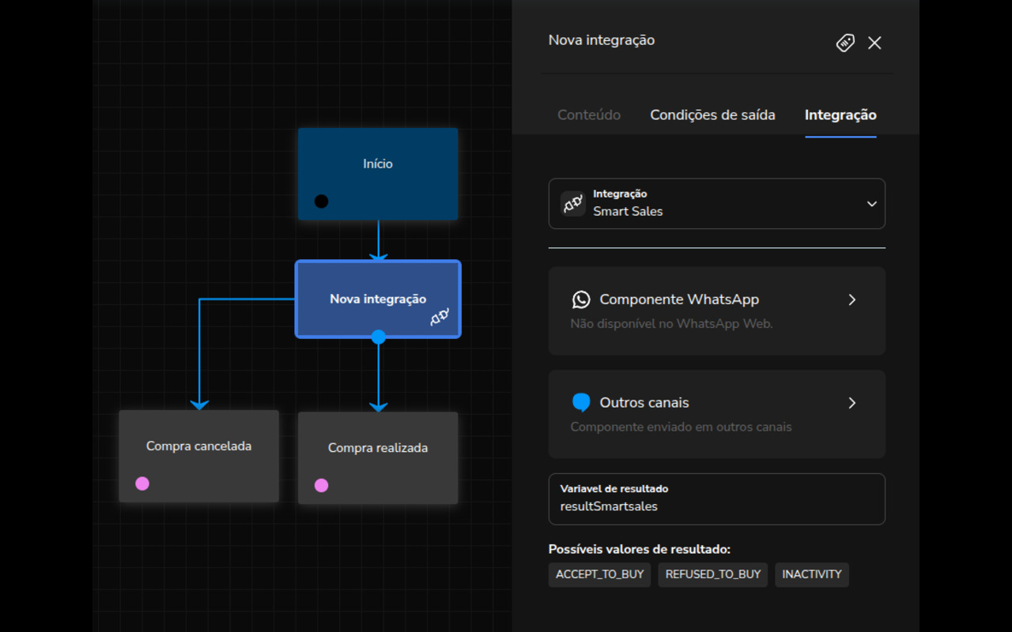Screen dimensions: 1012x632
Task: Open the Conteúdo tab
Action: click(588, 115)
